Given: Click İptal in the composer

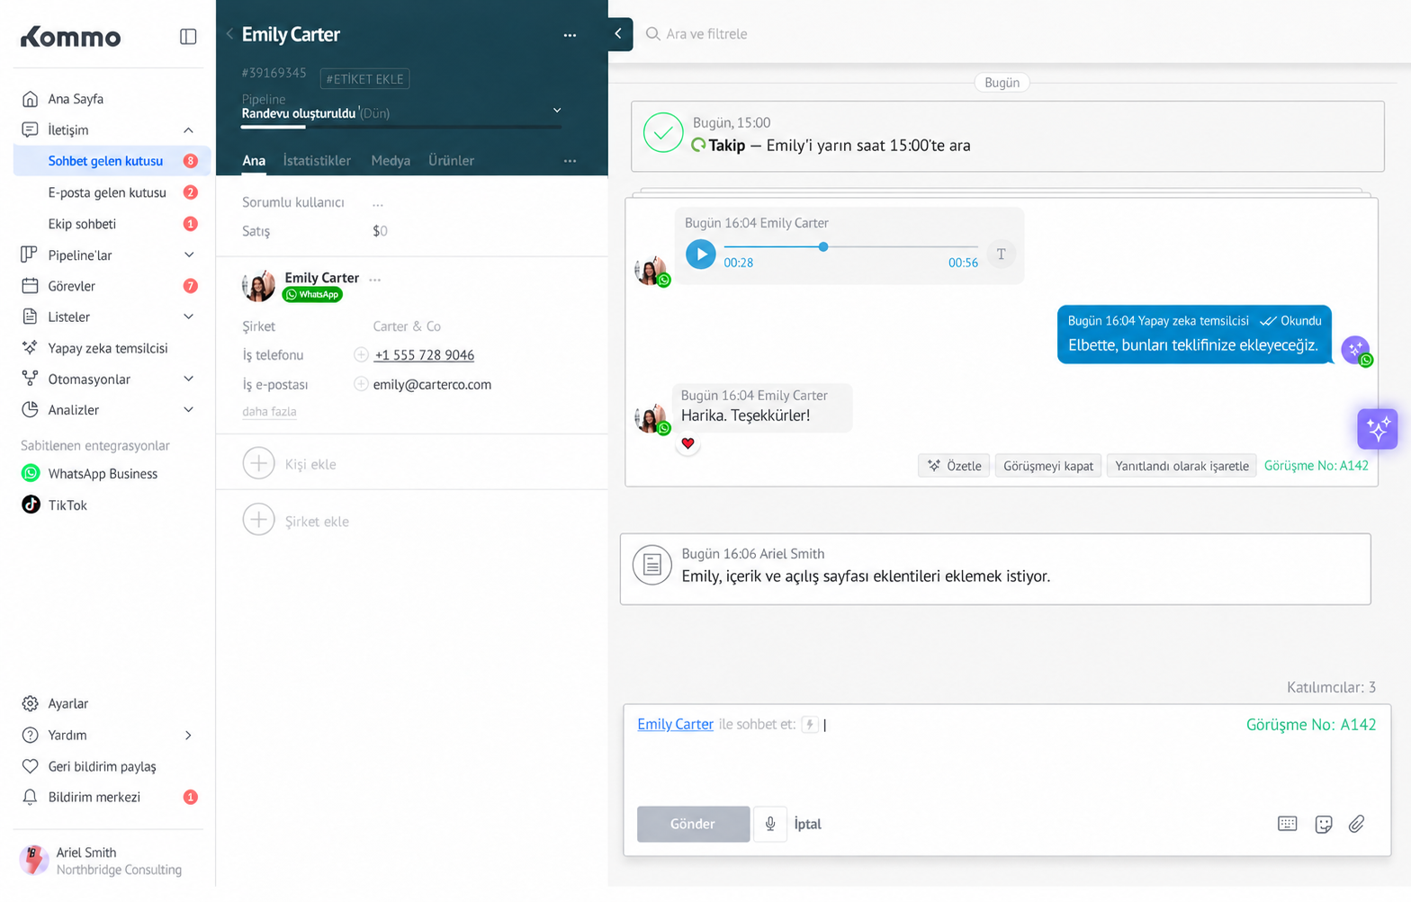Looking at the screenshot, I should pyautogui.click(x=807, y=824).
